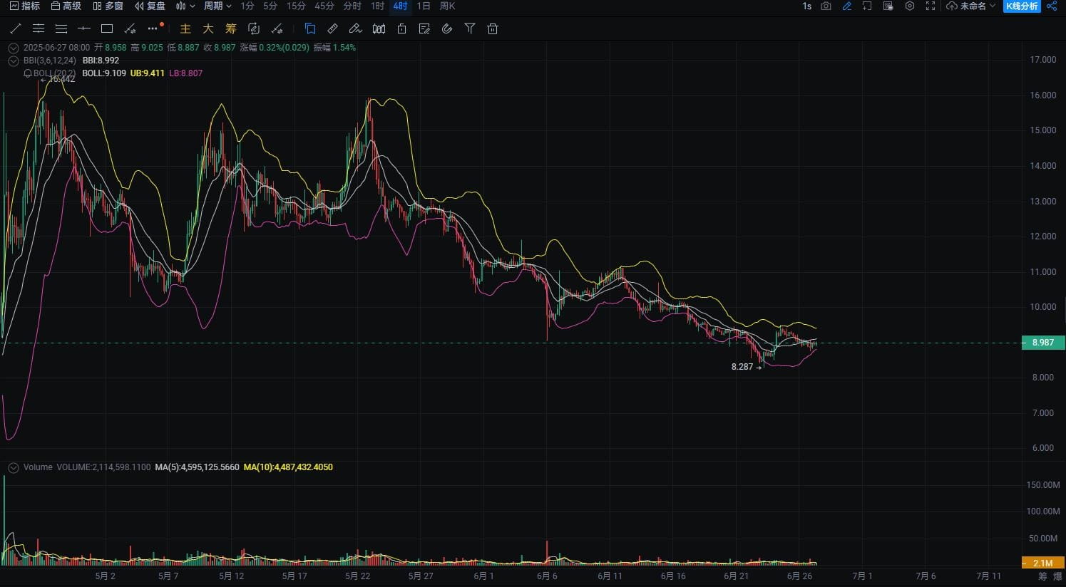Click the BBI(3,6,12,24) indicator label
Viewport: 1066px width, 587px height.
(x=50, y=61)
